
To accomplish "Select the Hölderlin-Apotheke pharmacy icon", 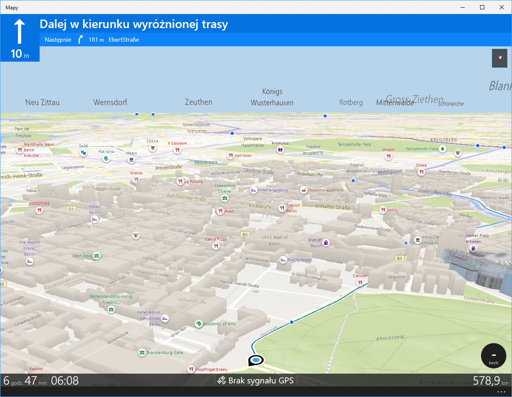I will pyautogui.click(x=304, y=190).
